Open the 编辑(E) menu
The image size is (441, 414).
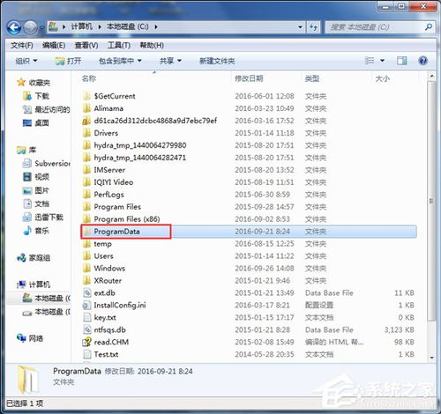click(54, 45)
